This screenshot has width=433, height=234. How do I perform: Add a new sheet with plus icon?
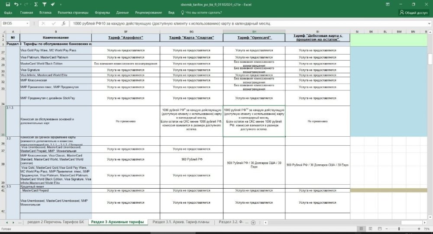tap(253, 222)
